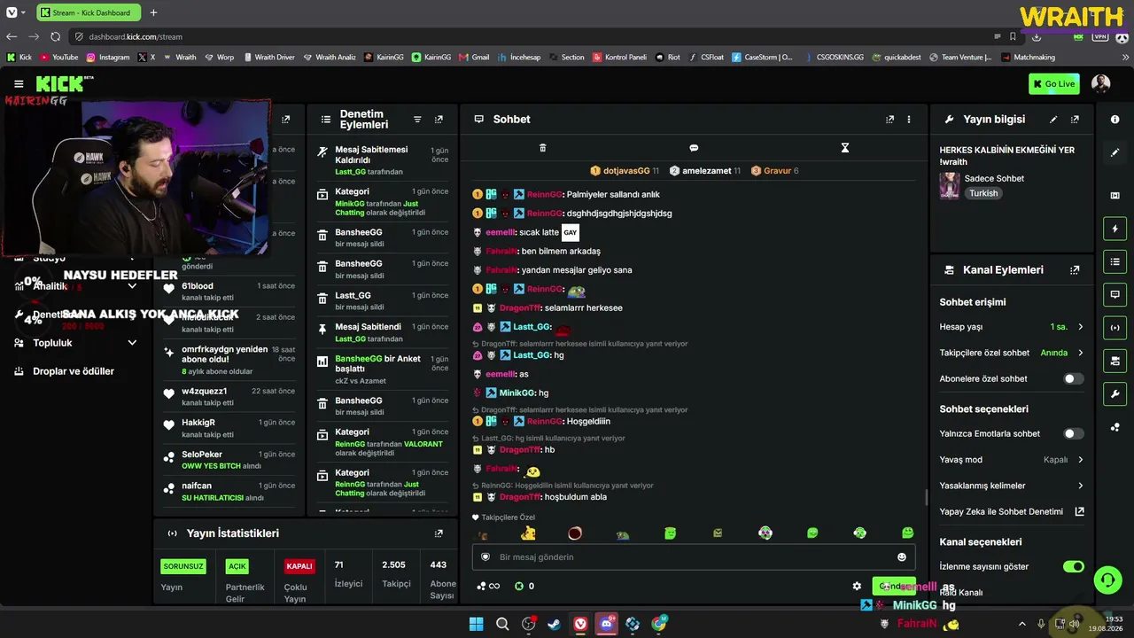Open the profile avatar menu
This screenshot has width=1134, height=638.
point(1101,84)
